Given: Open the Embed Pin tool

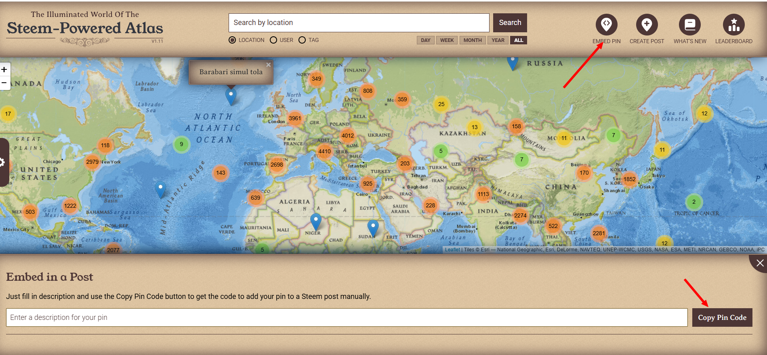Looking at the screenshot, I should [606, 29].
